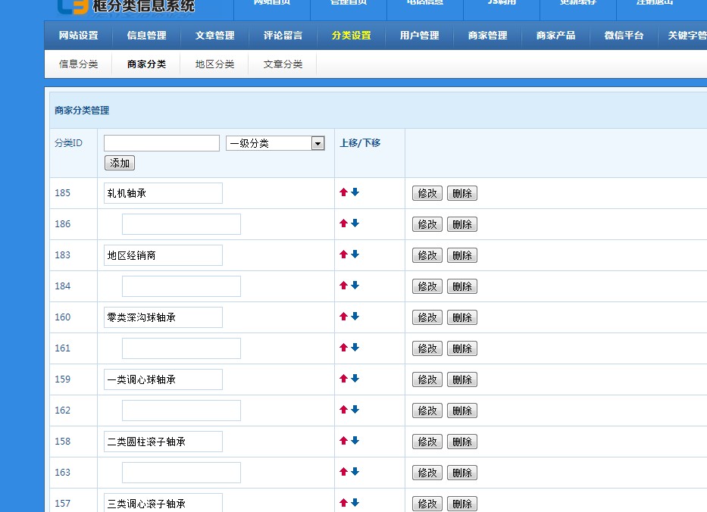The width and height of the screenshot is (707, 512).
Task: Focus the new category name input field
Action: pos(161,143)
